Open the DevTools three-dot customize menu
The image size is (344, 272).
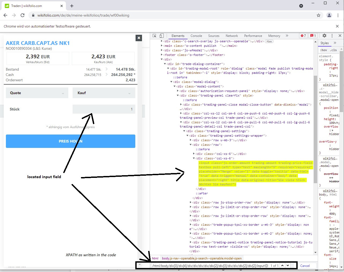[332, 36]
